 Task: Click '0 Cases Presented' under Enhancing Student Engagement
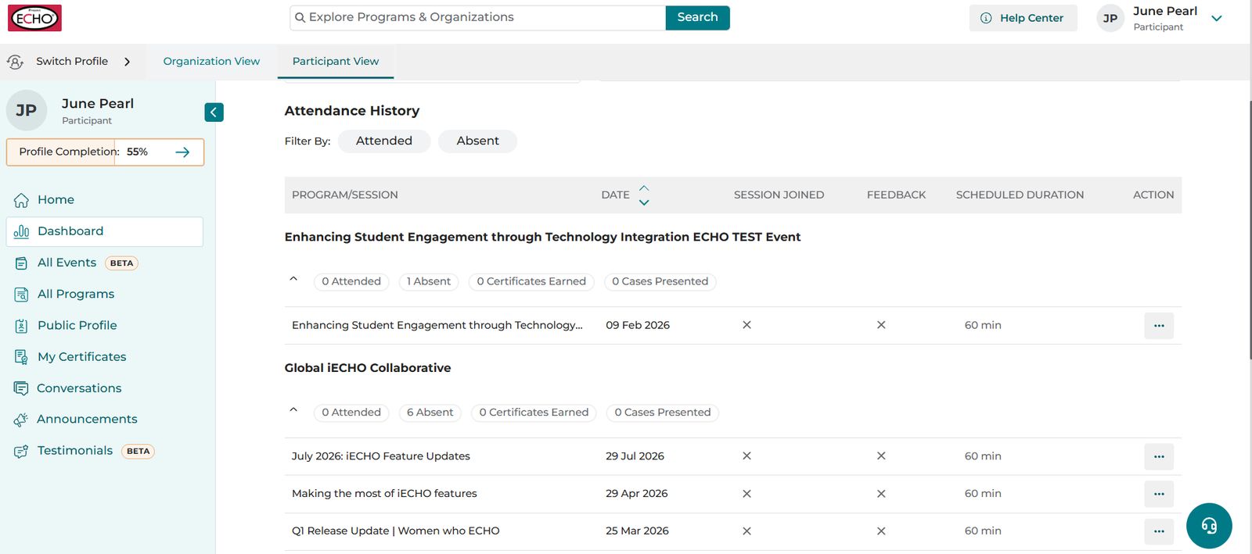point(660,282)
